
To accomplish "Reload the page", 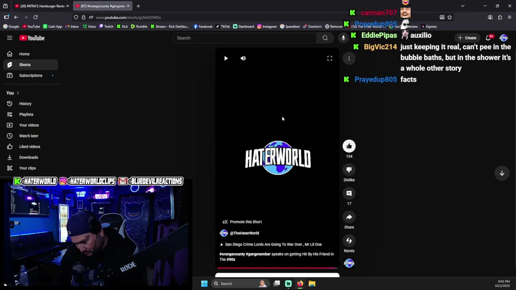I will click(x=35, y=17).
